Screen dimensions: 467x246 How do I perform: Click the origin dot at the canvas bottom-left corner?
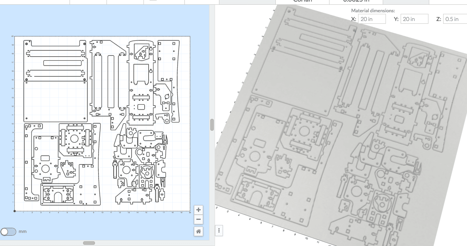click(15, 211)
